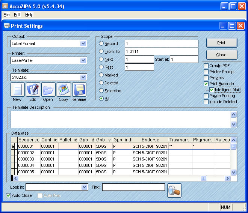Click the New template icon
248x213 pixels.
[18, 90]
